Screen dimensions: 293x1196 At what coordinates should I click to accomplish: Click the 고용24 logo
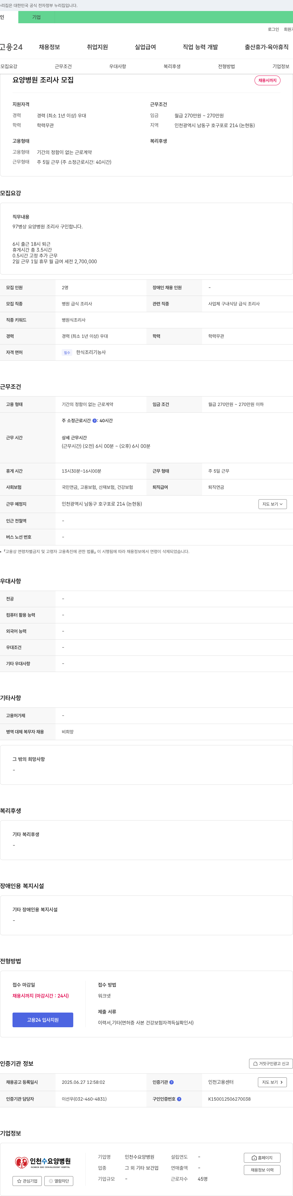tap(11, 47)
